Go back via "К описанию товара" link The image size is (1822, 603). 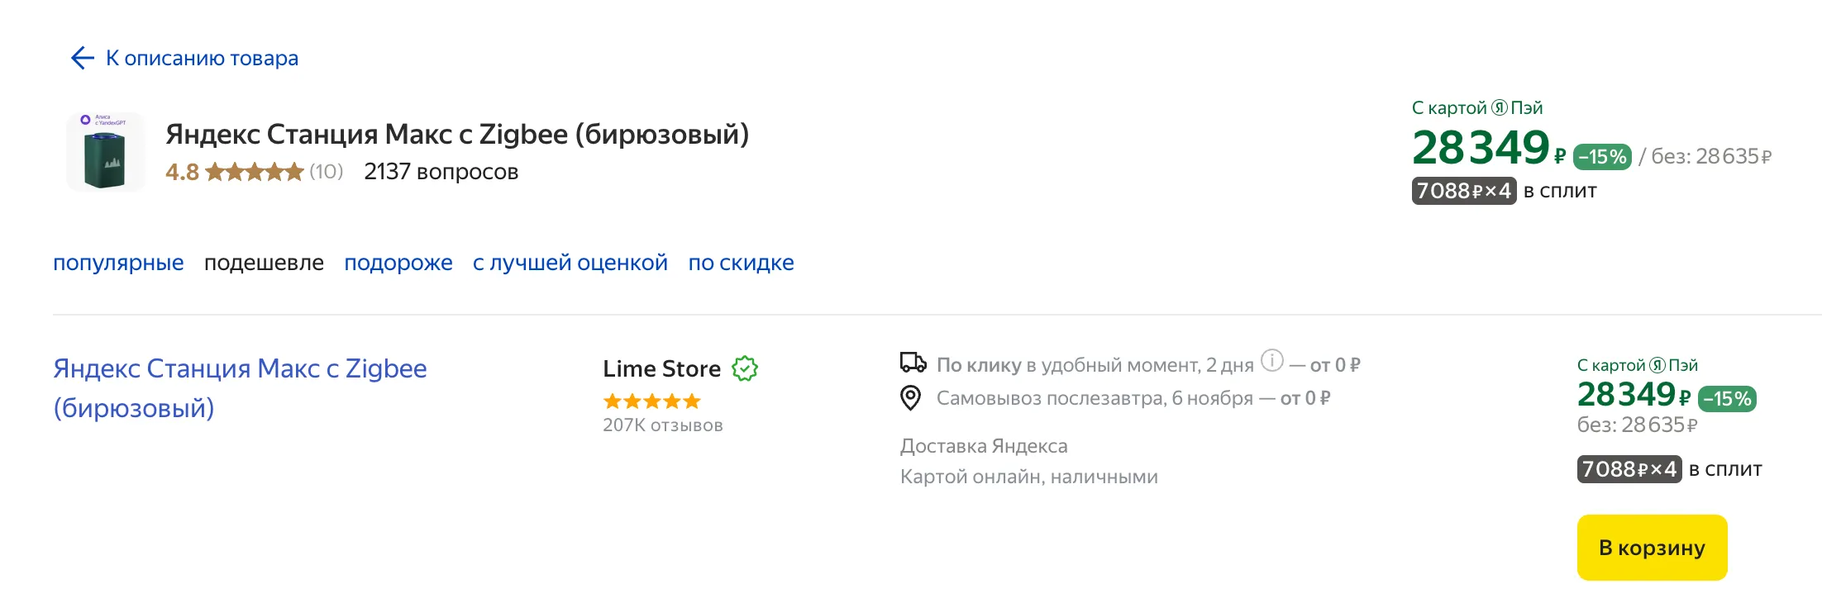pyautogui.click(x=202, y=59)
